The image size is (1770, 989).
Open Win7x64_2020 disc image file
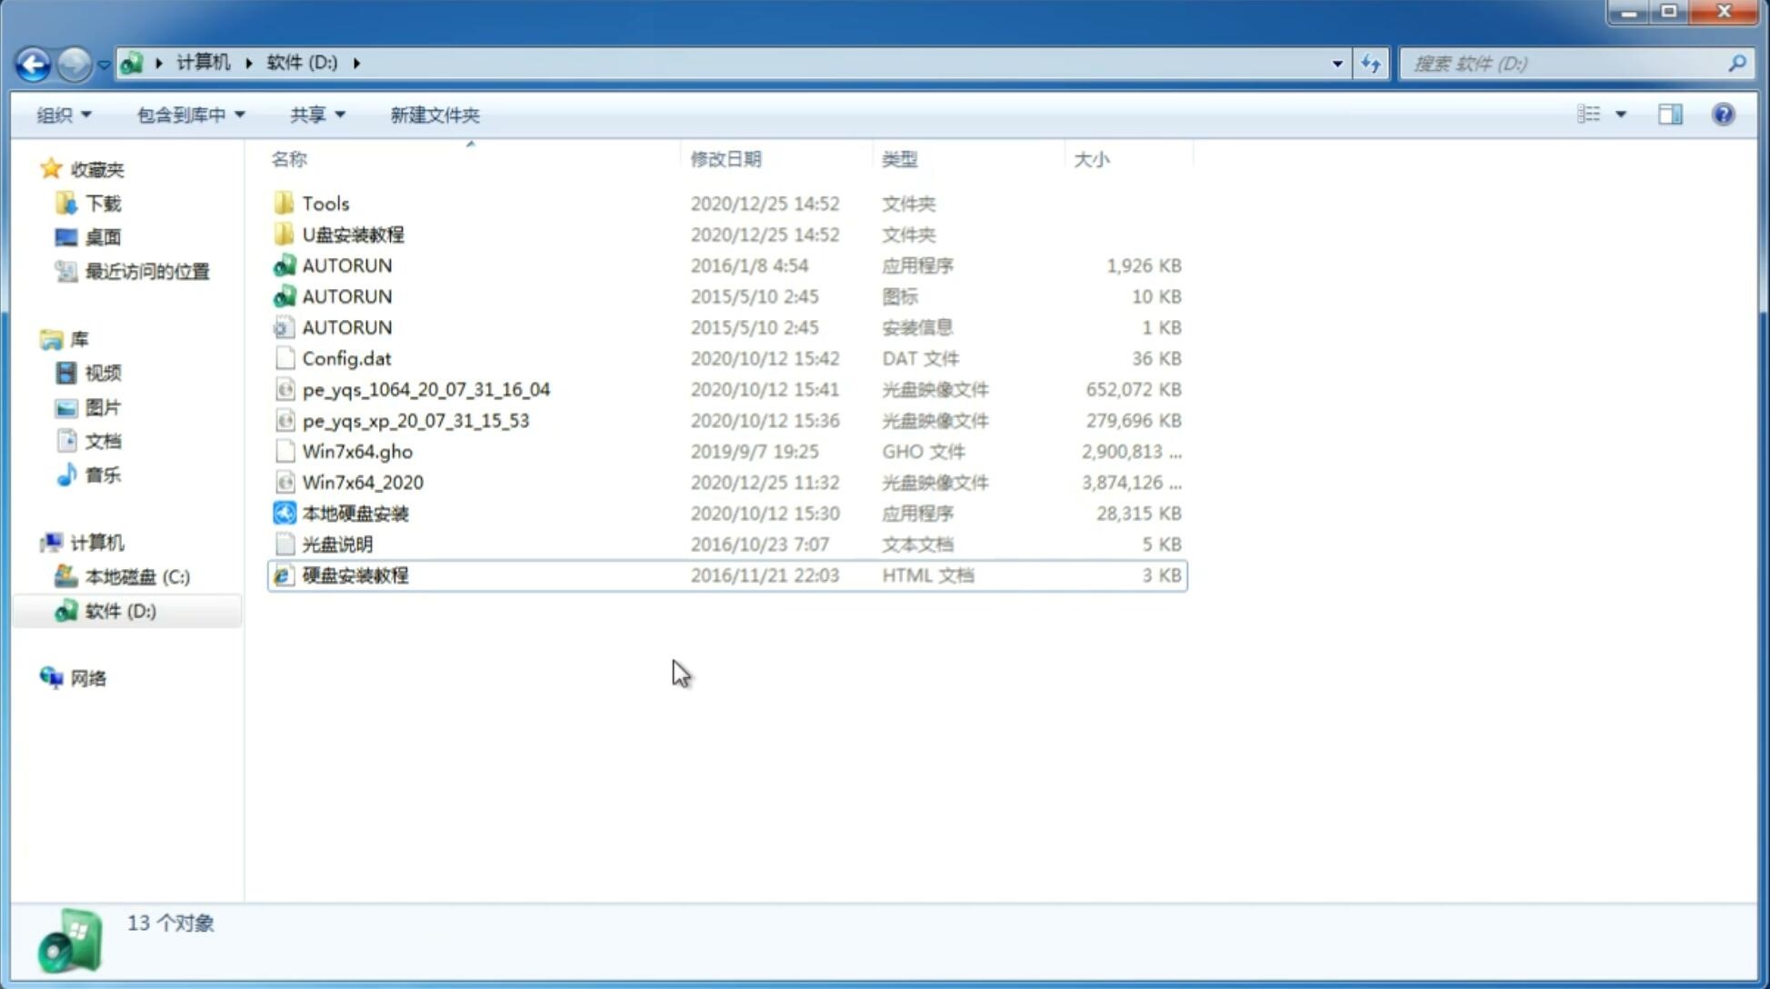point(362,483)
